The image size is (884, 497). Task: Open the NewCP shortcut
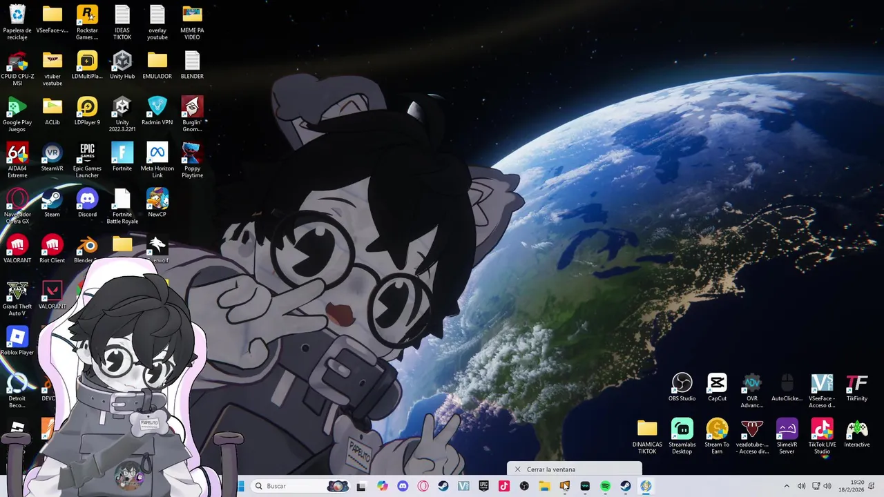coord(157,203)
